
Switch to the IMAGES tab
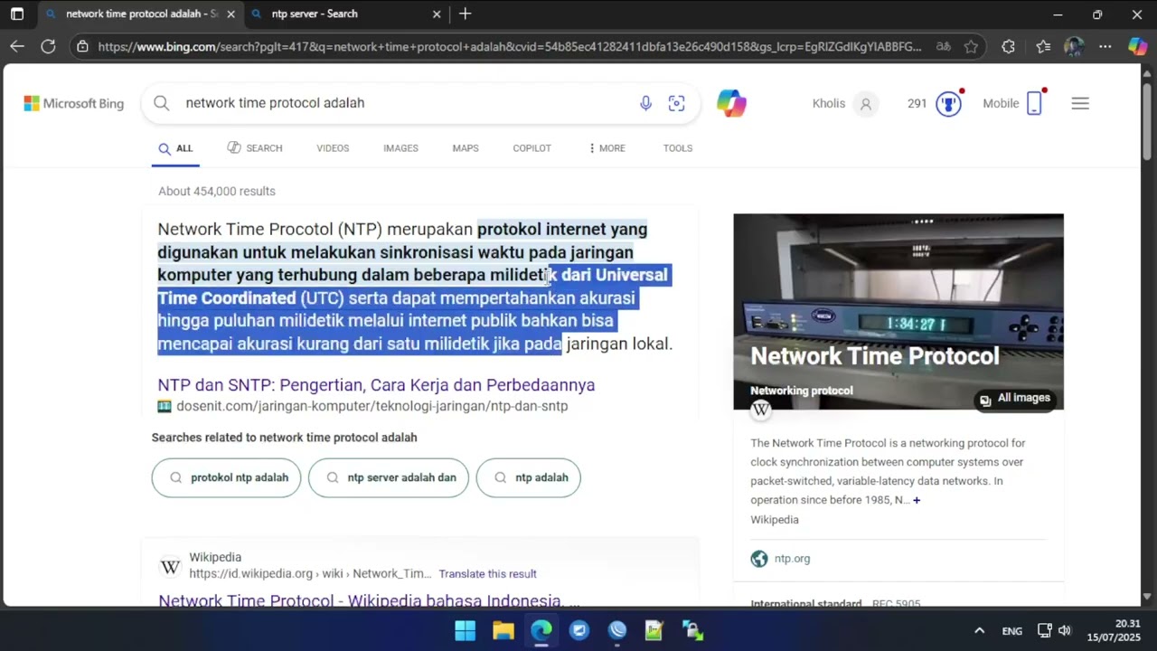pyautogui.click(x=400, y=148)
